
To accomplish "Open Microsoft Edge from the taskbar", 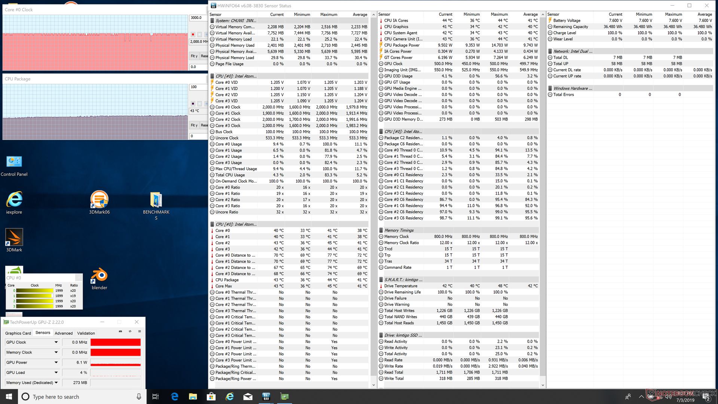I will click(x=175, y=397).
